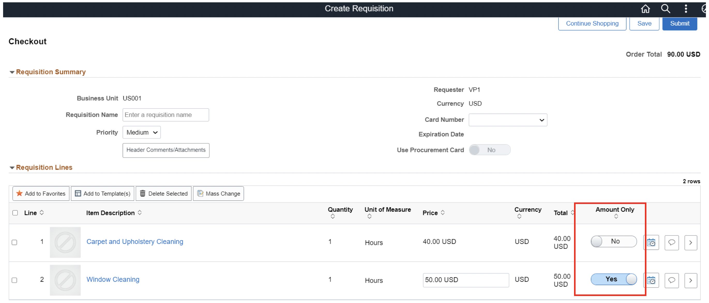Open the Priority dropdown set to Medium

[141, 132]
